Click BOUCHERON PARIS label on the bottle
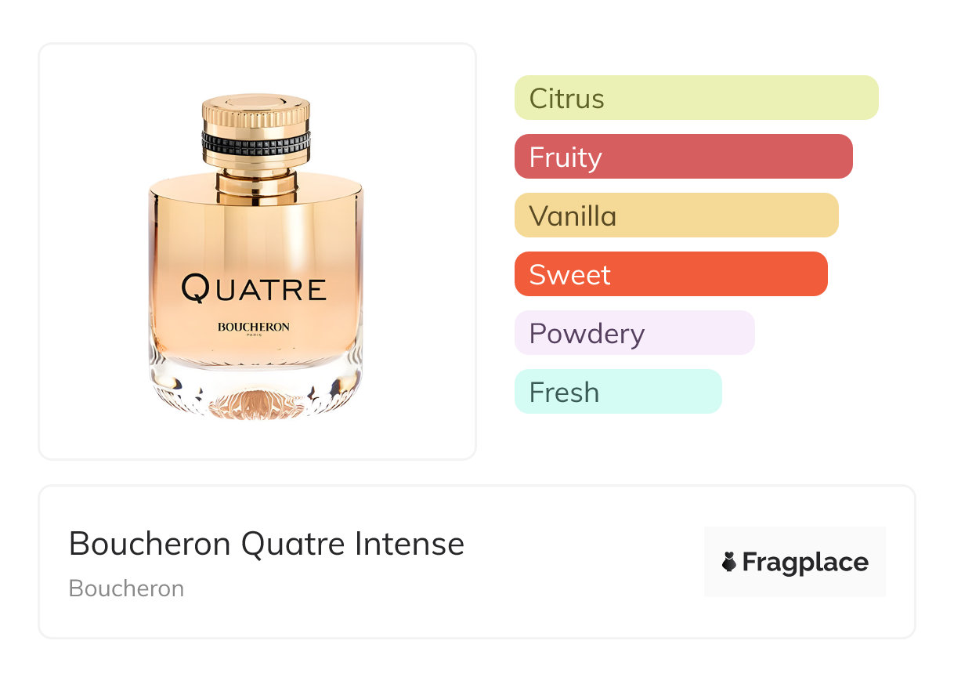 point(254,328)
